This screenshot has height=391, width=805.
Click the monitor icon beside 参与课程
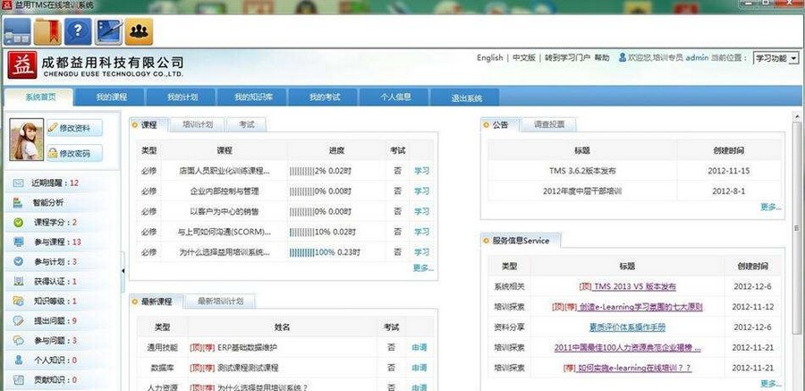(19, 242)
